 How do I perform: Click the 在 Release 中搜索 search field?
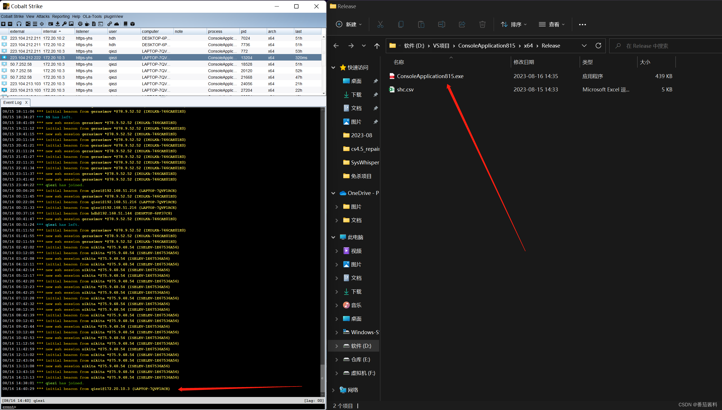665,46
